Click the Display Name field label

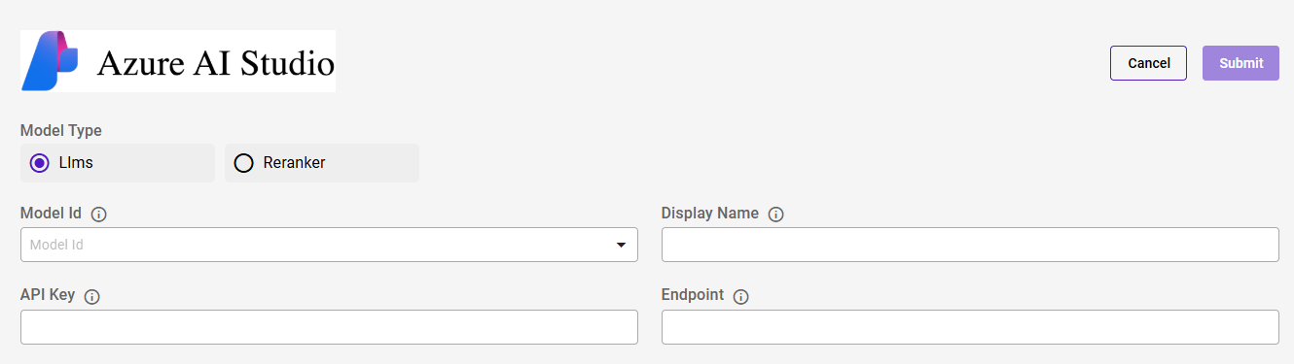[x=710, y=214]
